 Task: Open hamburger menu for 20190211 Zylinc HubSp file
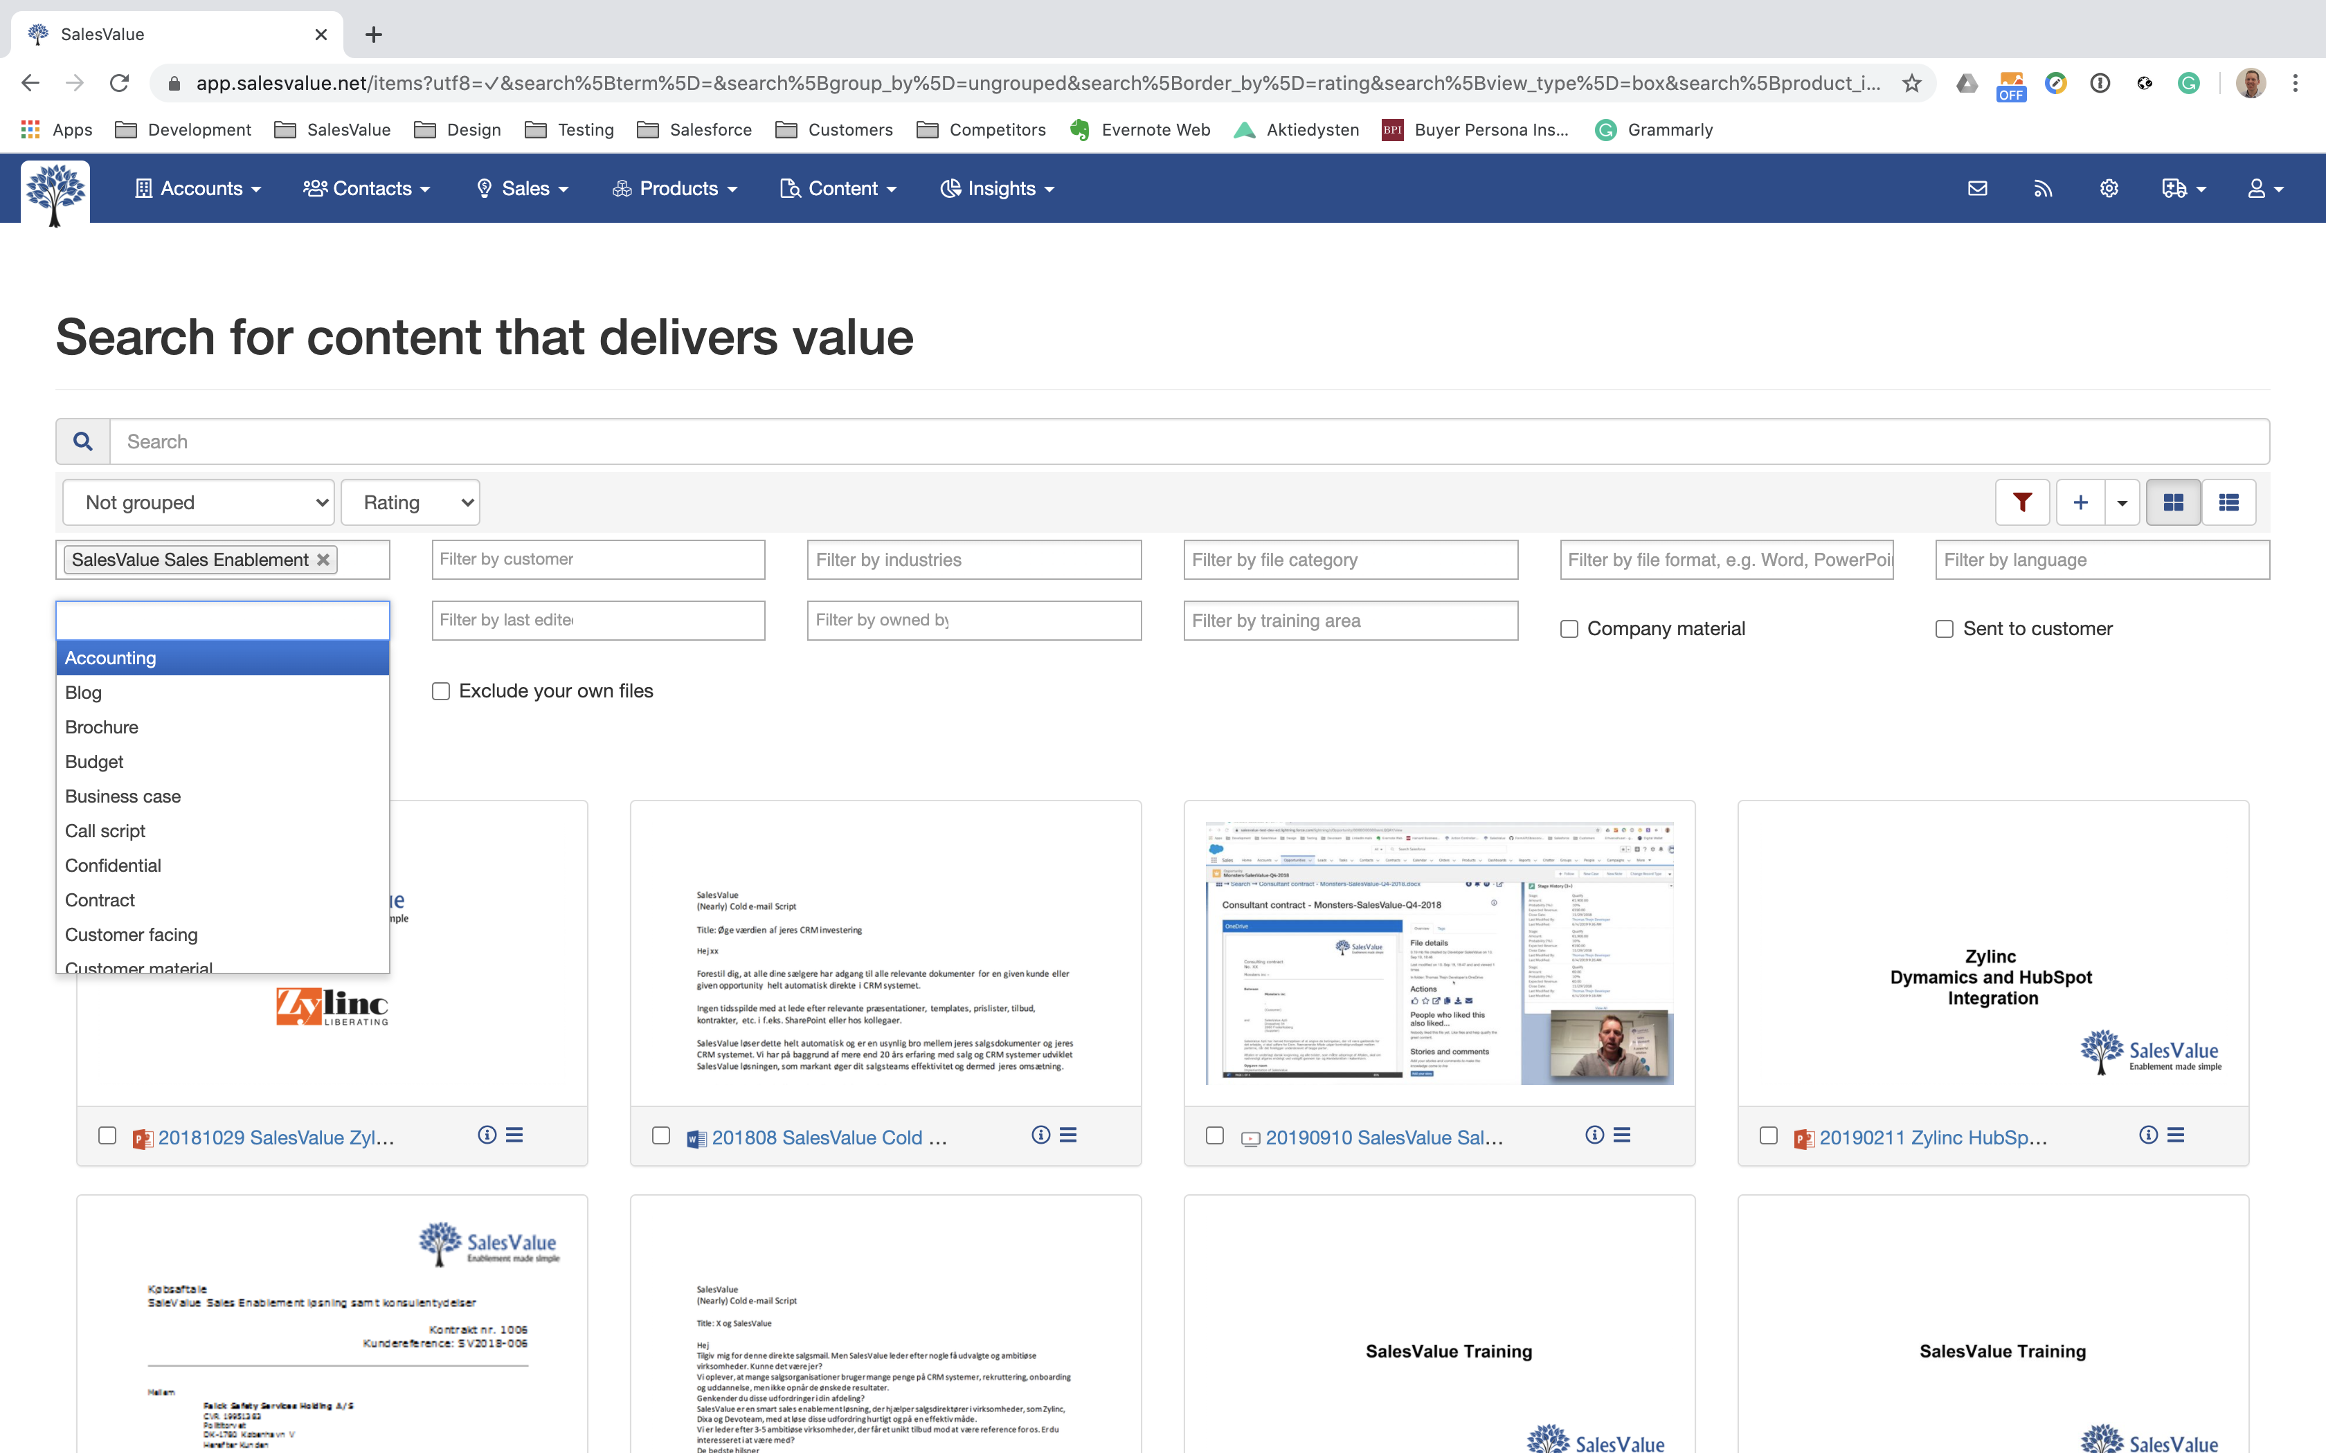pyautogui.click(x=2176, y=1135)
